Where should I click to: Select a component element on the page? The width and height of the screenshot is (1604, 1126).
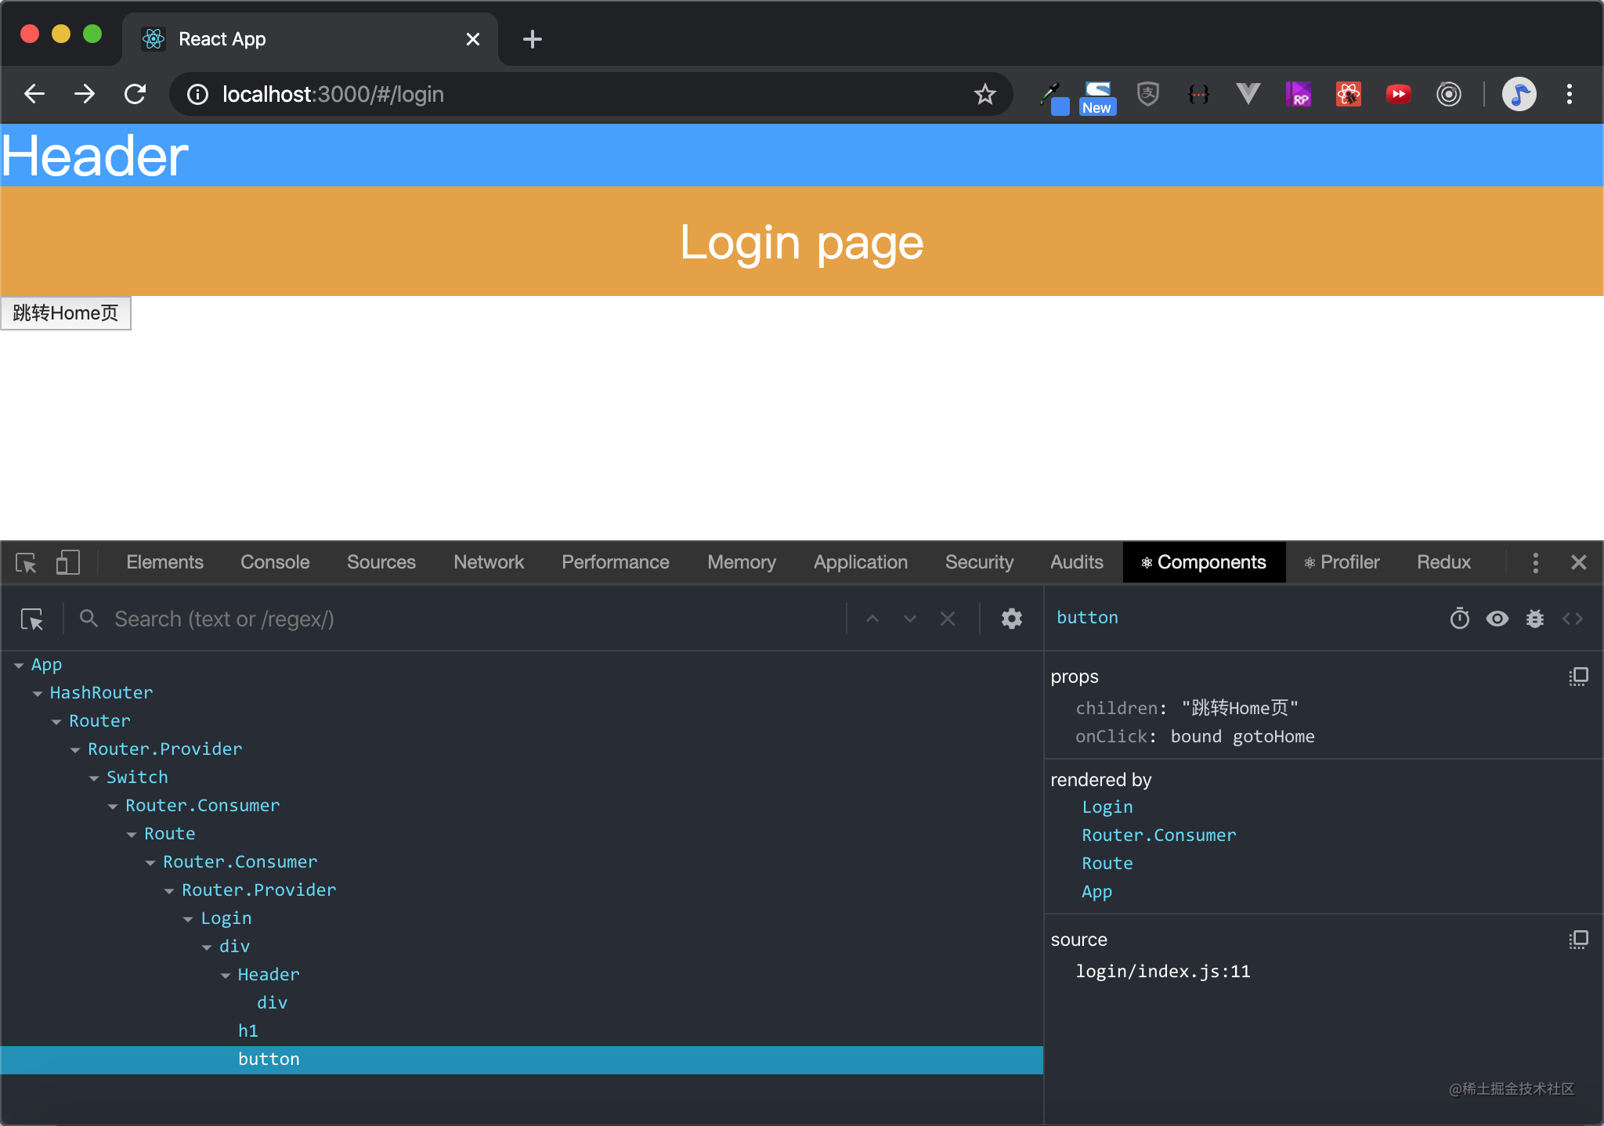click(x=32, y=619)
